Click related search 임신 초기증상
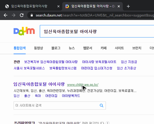Image resolution: width=154 pixels, height=124 pixels. [x=126, y=68]
